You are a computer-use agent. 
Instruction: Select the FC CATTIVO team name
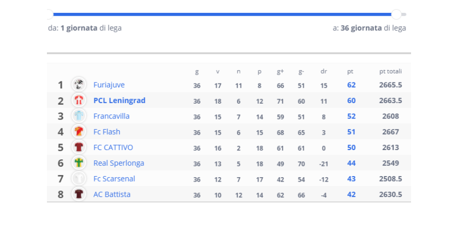point(113,148)
